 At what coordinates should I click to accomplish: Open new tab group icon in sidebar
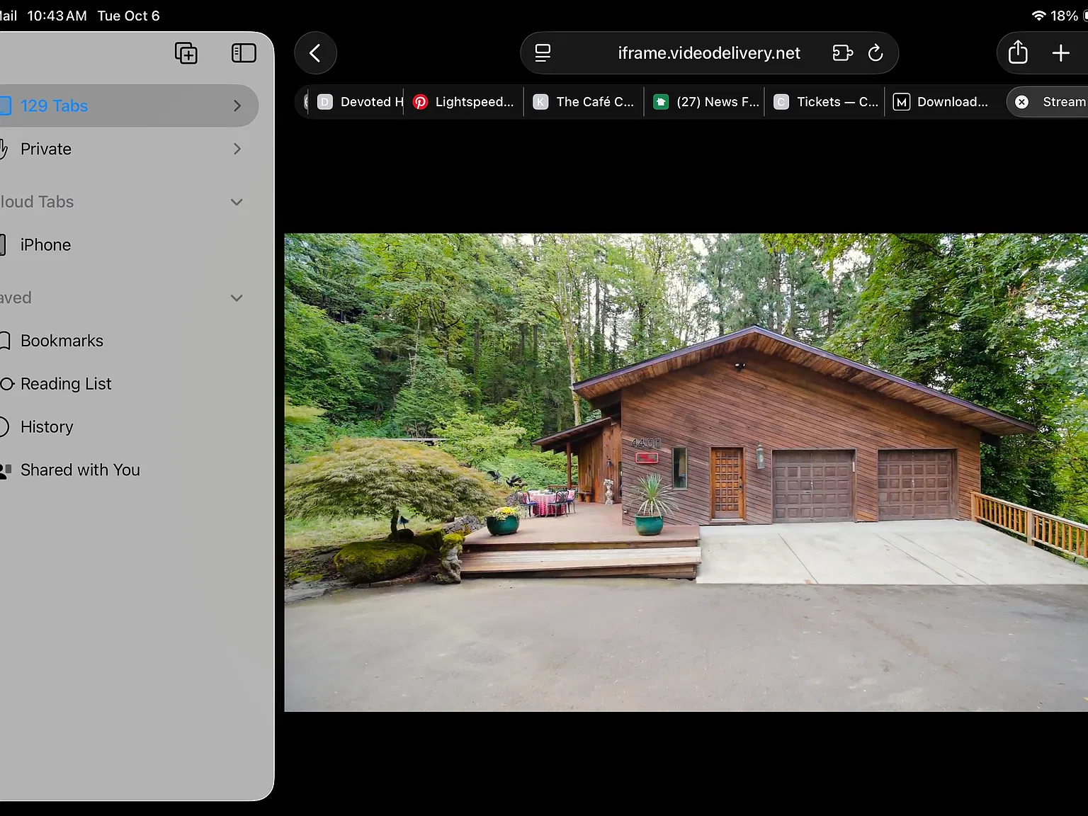tap(186, 53)
